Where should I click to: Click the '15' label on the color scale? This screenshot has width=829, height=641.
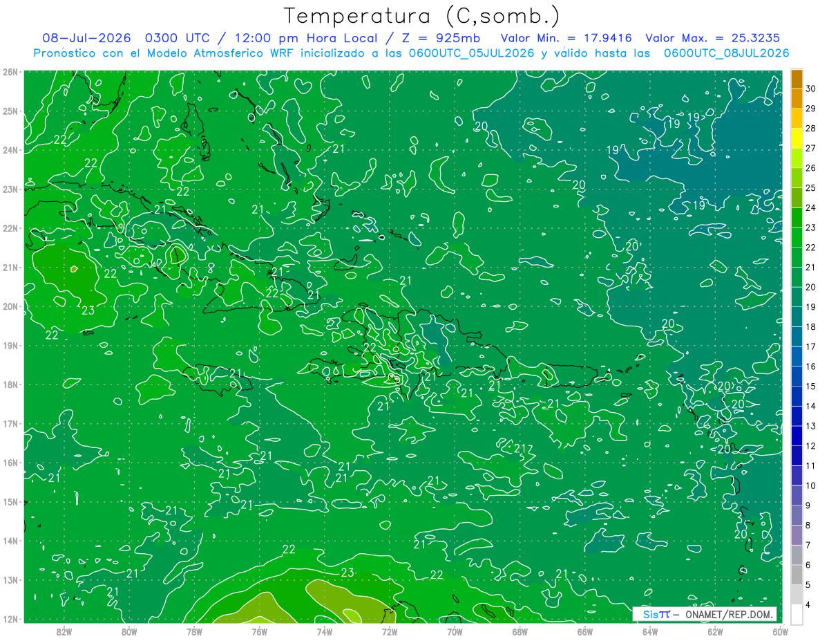pos(812,387)
